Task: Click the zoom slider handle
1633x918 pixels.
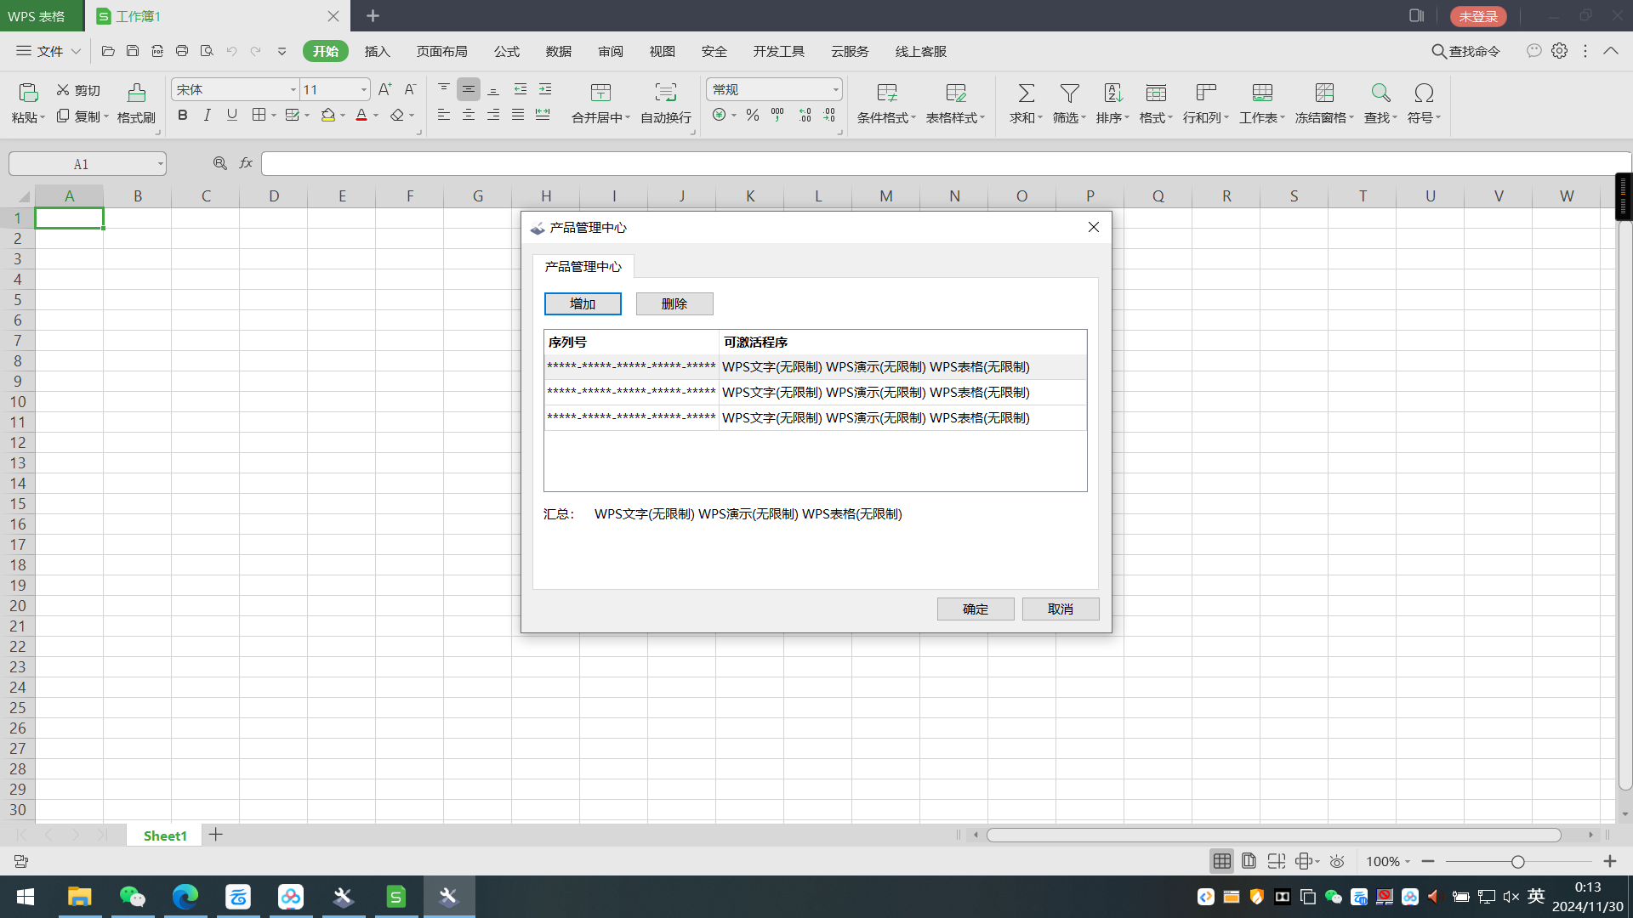Action: tap(1517, 862)
